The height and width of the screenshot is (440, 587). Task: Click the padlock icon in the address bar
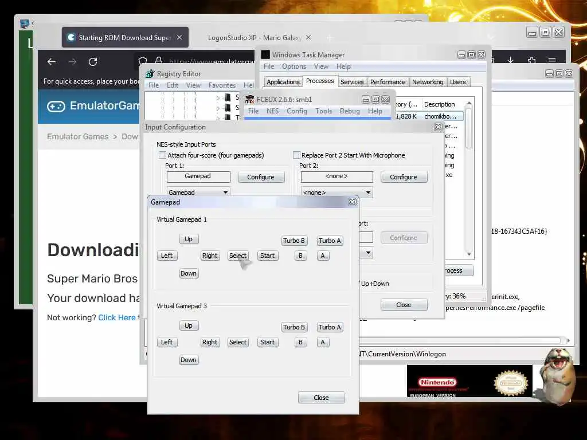click(x=159, y=61)
